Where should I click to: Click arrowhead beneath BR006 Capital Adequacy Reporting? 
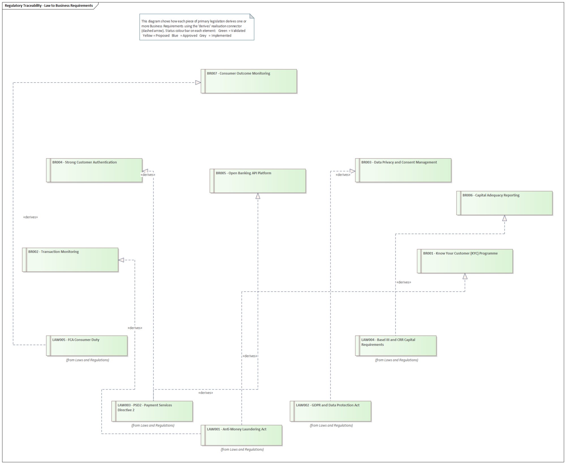coord(504,218)
